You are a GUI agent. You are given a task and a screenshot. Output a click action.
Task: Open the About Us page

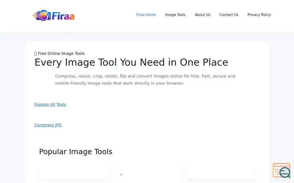pos(202,15)
